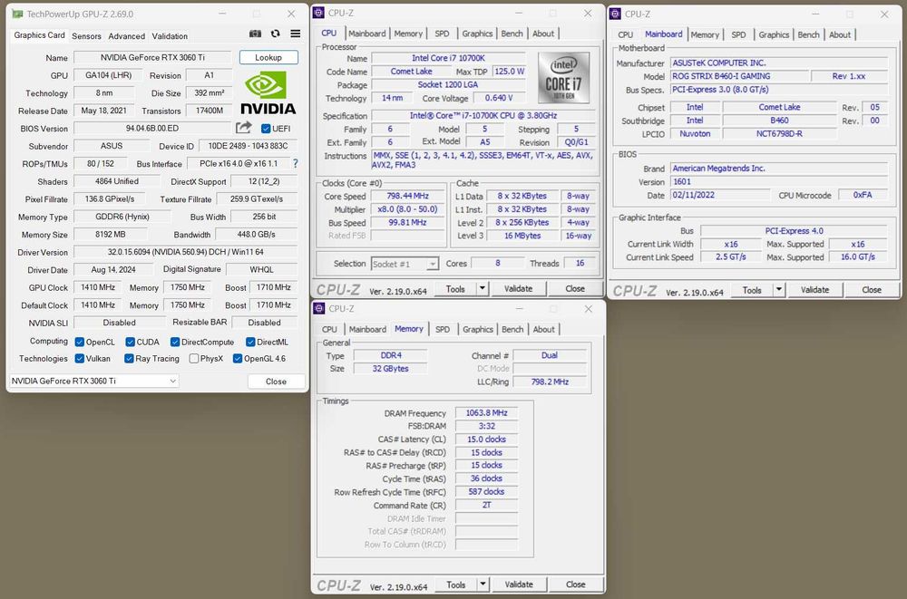The height and width of the screenshot is (599, 907).
Task: Click the Close button in GPU-Z
Action: click(x=276, y=381)
